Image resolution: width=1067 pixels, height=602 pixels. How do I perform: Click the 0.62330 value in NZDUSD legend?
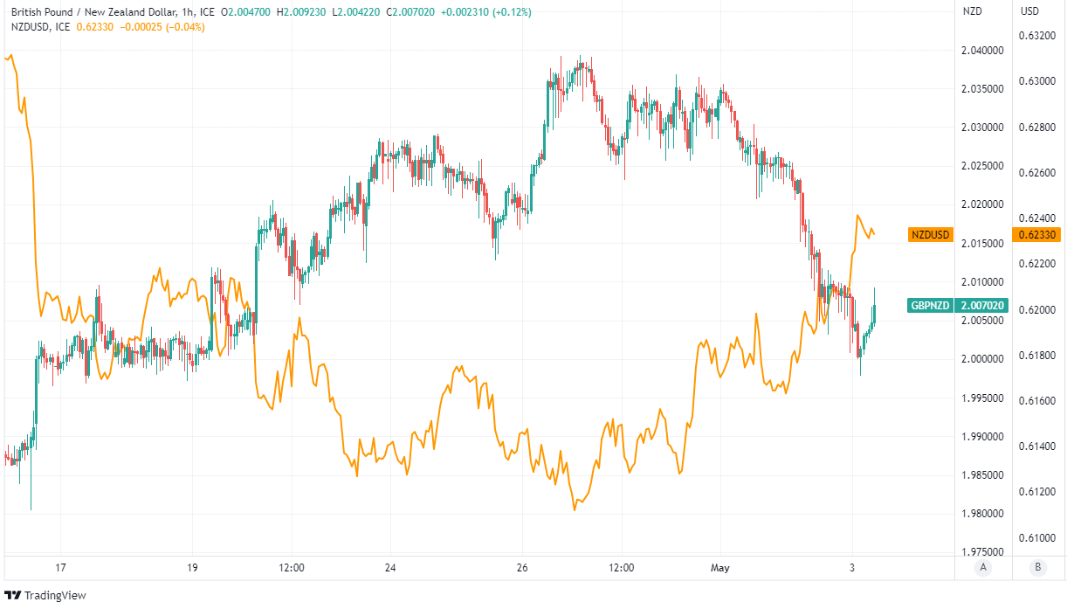[x=96, y=27]
